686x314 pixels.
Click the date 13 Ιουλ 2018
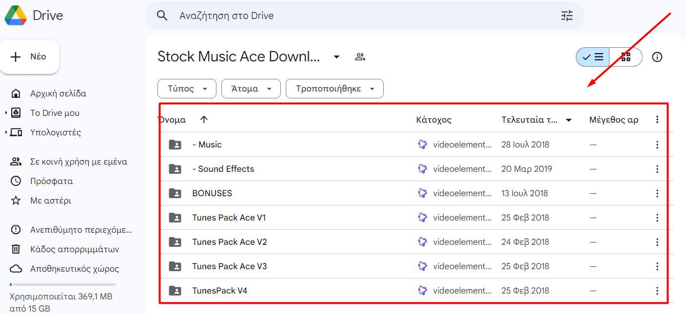tap(525, 193)
